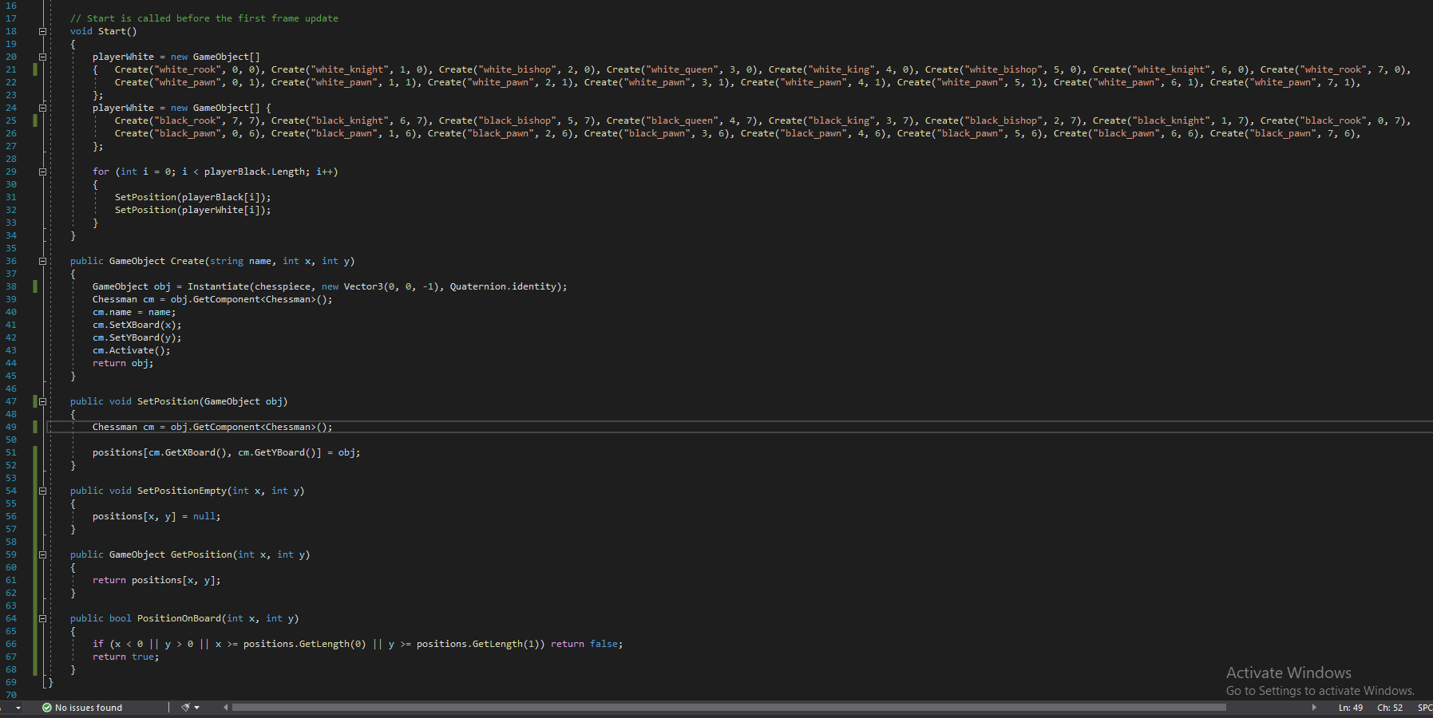Click line number 38 in the gutter
The image size is (1433, 718).
click(11, 286)
